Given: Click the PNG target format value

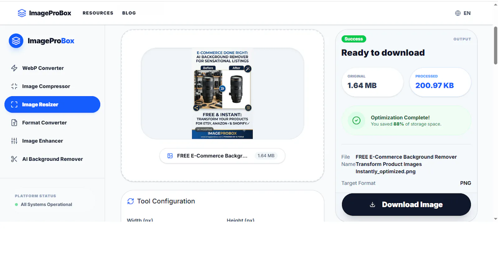Looking at the screenshot, I should click(466, 183).
